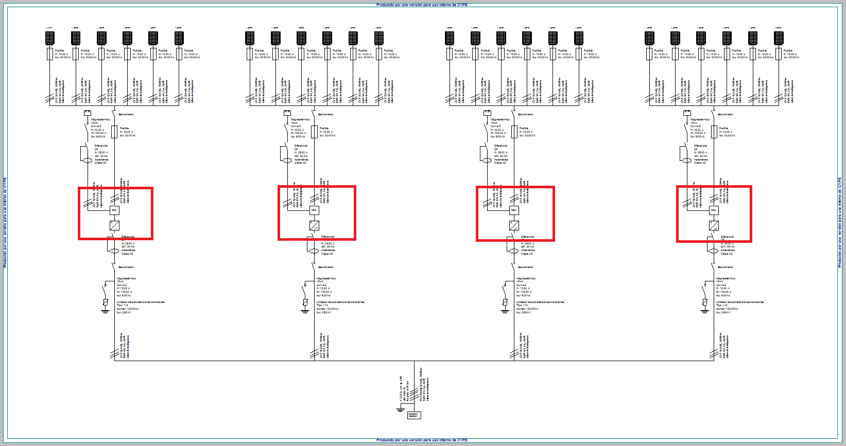Select the 40 A fuse symbol in first branch
Image resolution: width=846 pixels, height=446 pixels.
[114, 132]
